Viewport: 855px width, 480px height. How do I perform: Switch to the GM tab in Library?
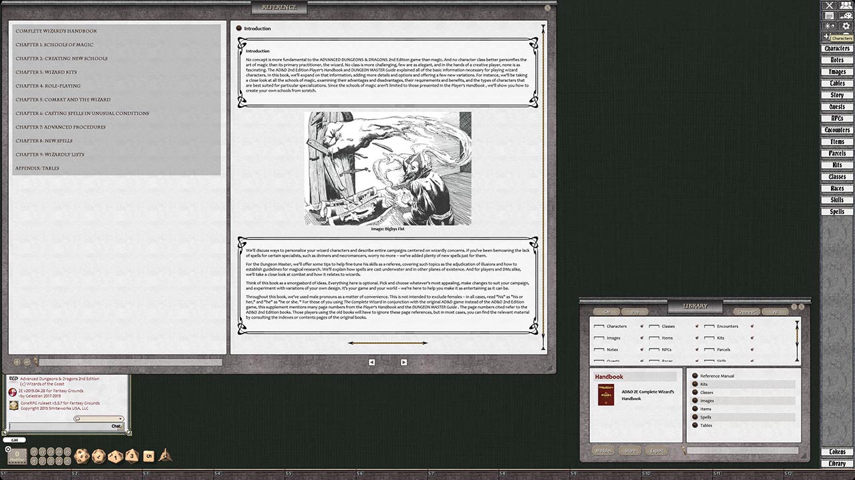point(605,311)
